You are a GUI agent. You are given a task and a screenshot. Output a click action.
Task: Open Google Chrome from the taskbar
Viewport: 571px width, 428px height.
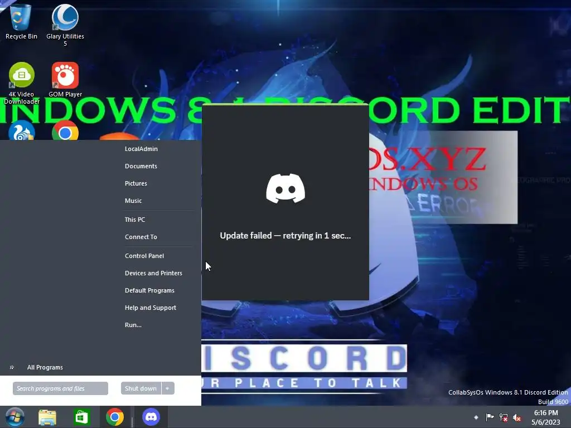pos(115,417)
